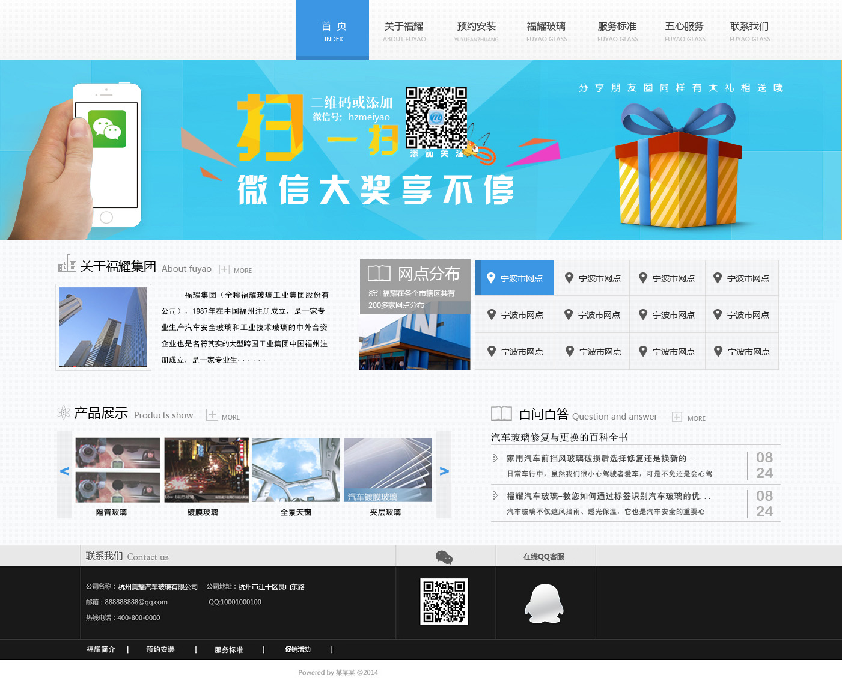
Task: Open 全景天窗 product thumbnail
Action: pyautogui.click(x=296, y=470)
